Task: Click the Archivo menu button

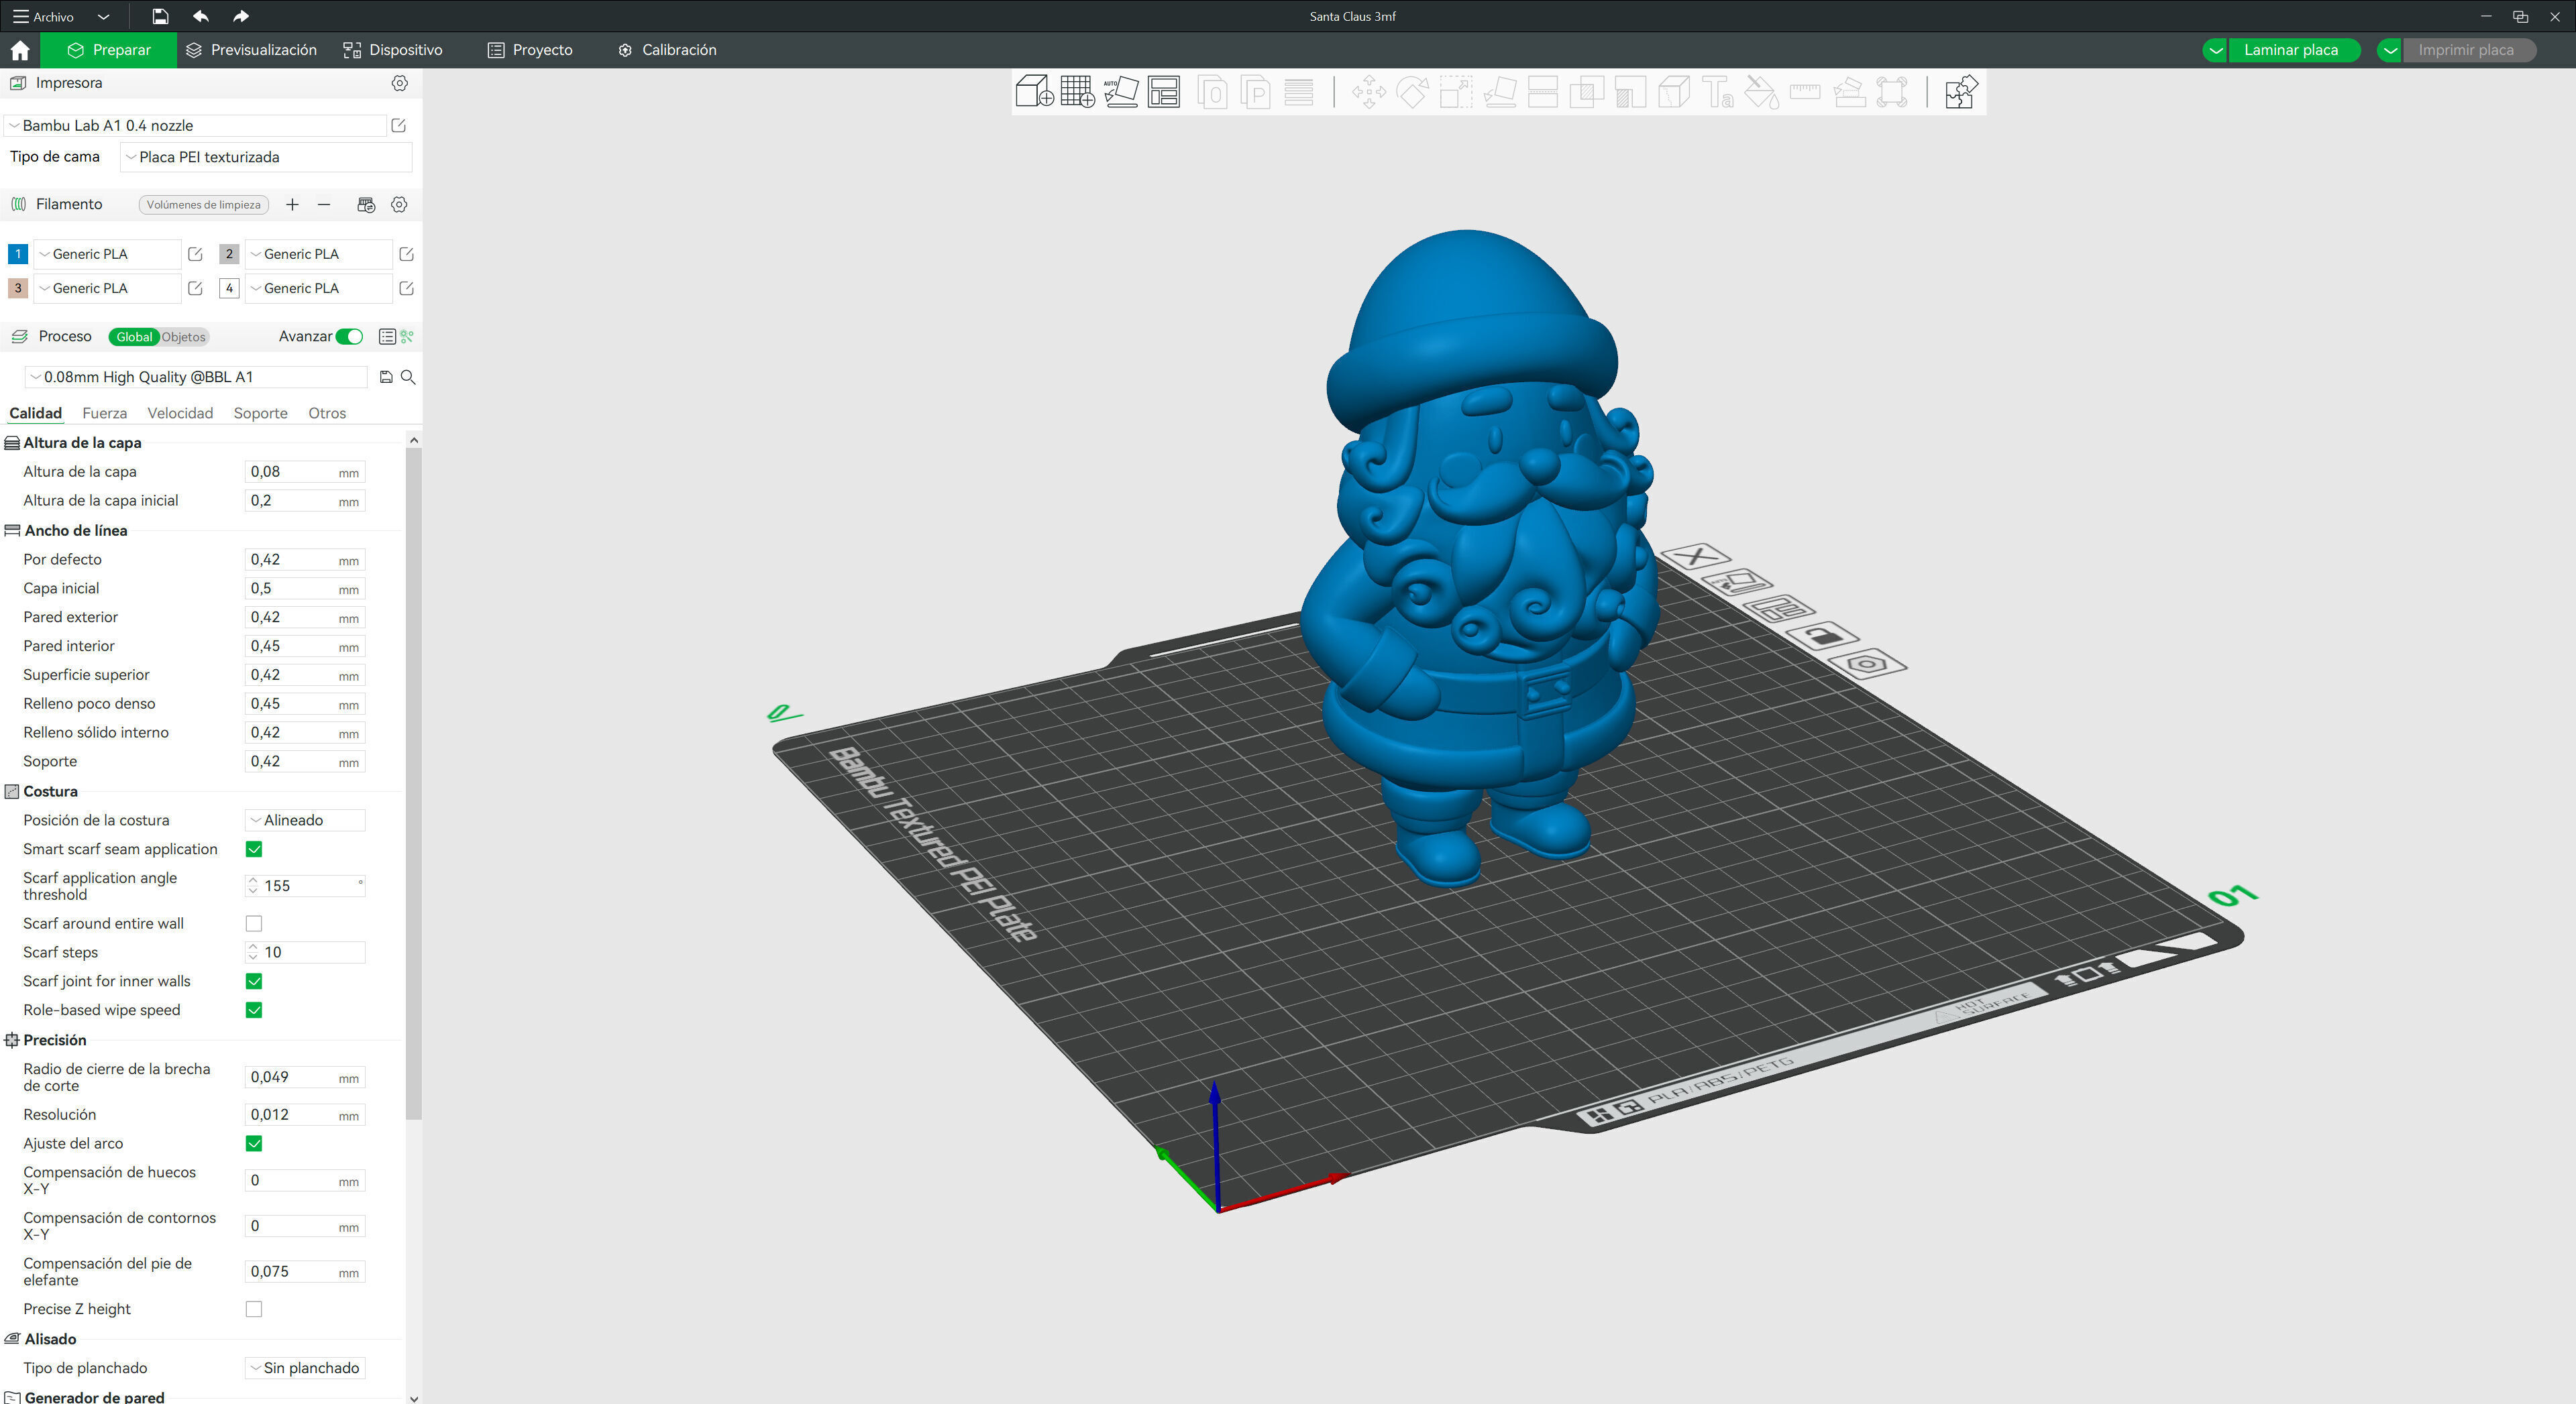Action: pyautogui.click(x=44, y=17)
